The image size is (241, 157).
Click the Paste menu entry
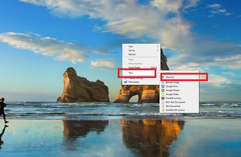click(131, 60)
